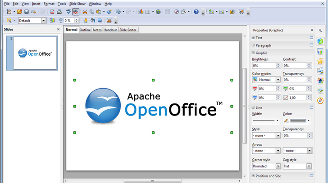Switch to the Notes tab
Image resolution: width=328 pixels, height=183 pixels.
click(97, 30)
